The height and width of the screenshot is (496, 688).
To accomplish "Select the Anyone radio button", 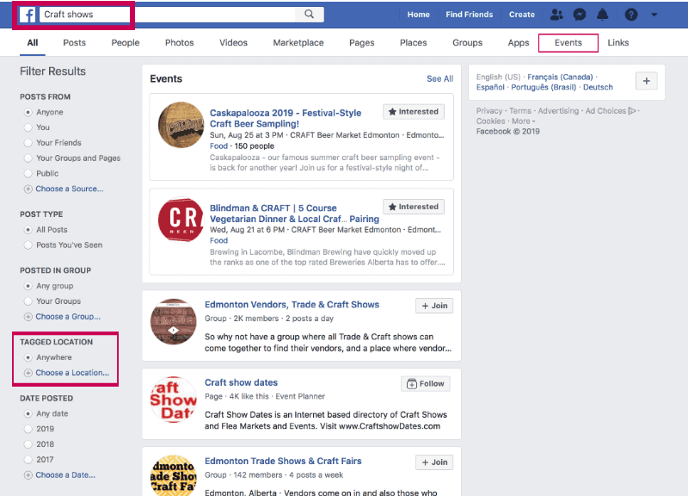I will click(28, 113).
